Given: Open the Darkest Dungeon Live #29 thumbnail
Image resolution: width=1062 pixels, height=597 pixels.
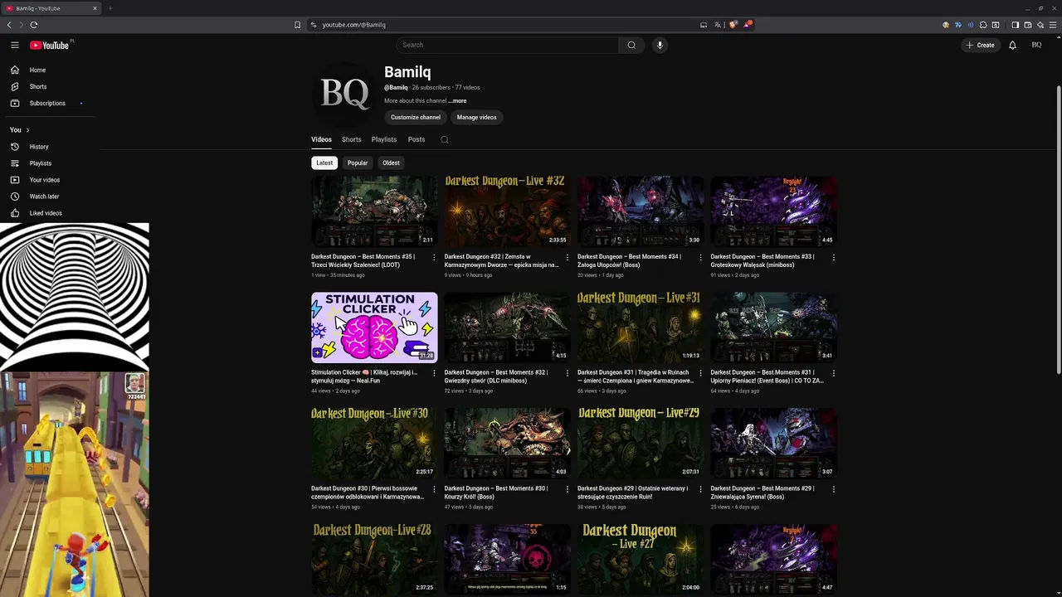Looking at the screenshot, I should coord(641,443).
